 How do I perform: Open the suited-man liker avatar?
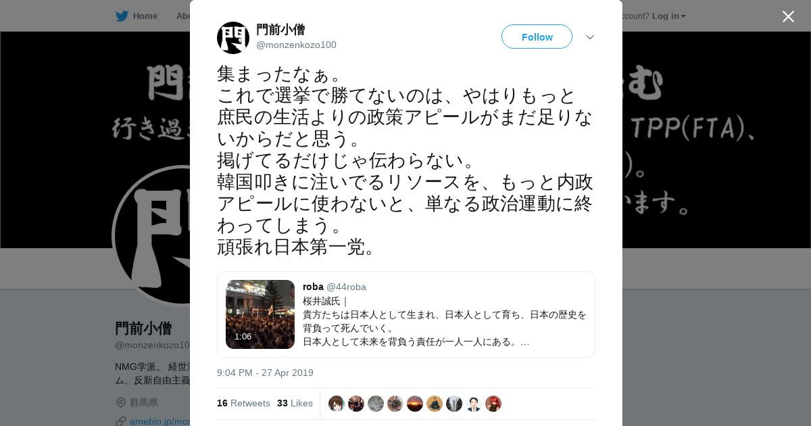[474, 404]
